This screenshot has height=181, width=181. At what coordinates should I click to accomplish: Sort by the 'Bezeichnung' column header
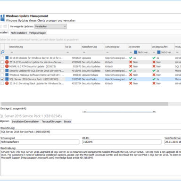37,47
